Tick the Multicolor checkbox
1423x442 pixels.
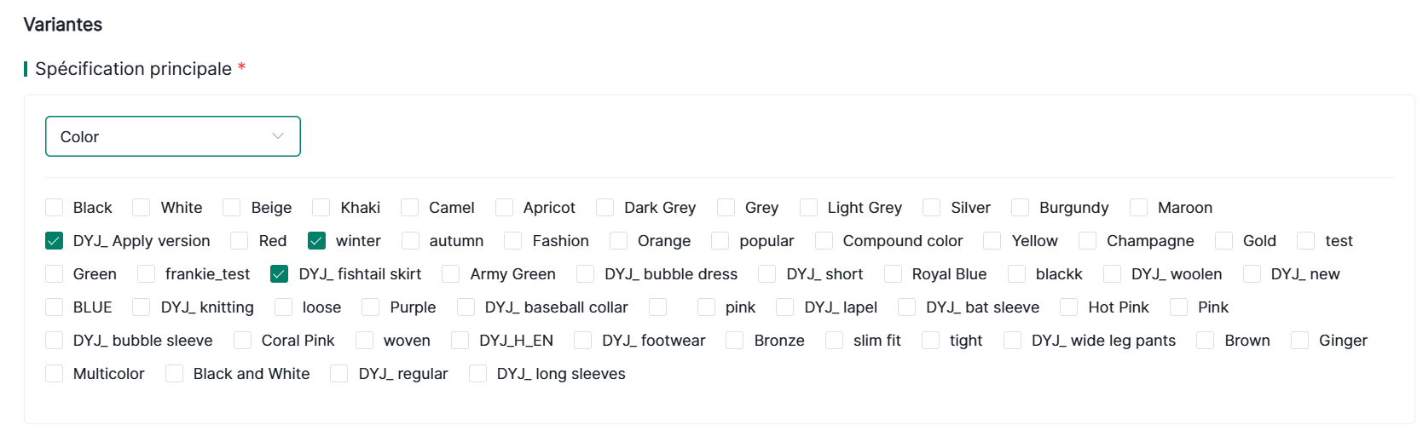tap(55, 374)
